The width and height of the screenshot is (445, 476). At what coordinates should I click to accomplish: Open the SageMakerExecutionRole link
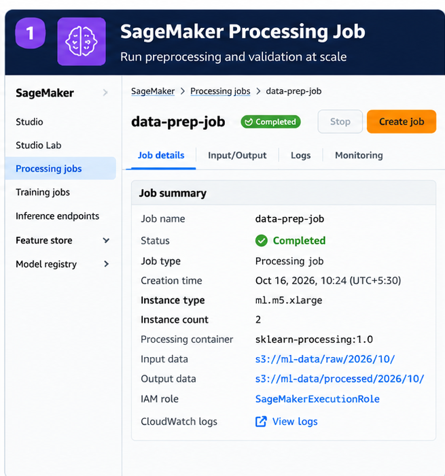pyautogui.click(x=317, y=398)
